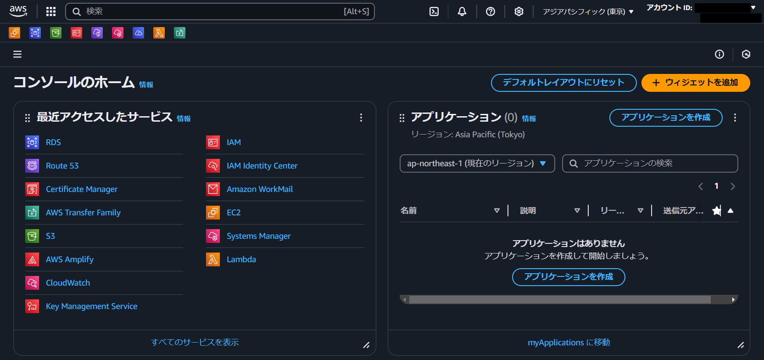Open 最近アクセスしたサービス widget three-dot menu
764x360 pixels.
point(361,118)
